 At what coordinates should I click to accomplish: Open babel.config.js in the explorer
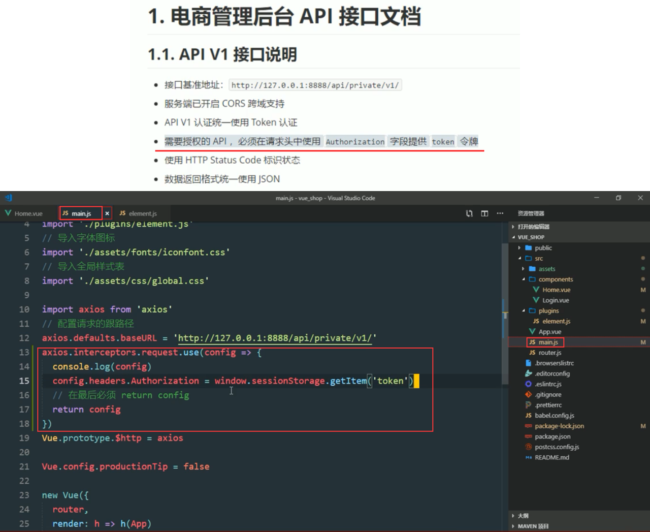coord(555,416)
